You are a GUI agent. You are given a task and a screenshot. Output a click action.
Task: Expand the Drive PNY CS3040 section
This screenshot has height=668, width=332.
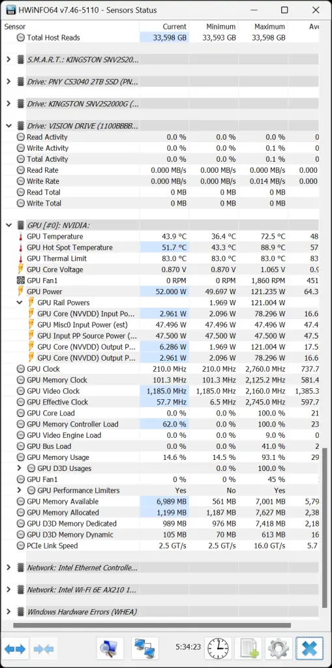pos(8,82)
